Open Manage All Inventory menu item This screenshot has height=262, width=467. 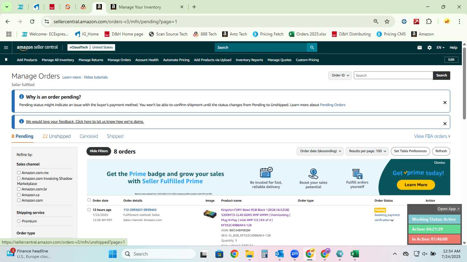click(x=58, y=60)
